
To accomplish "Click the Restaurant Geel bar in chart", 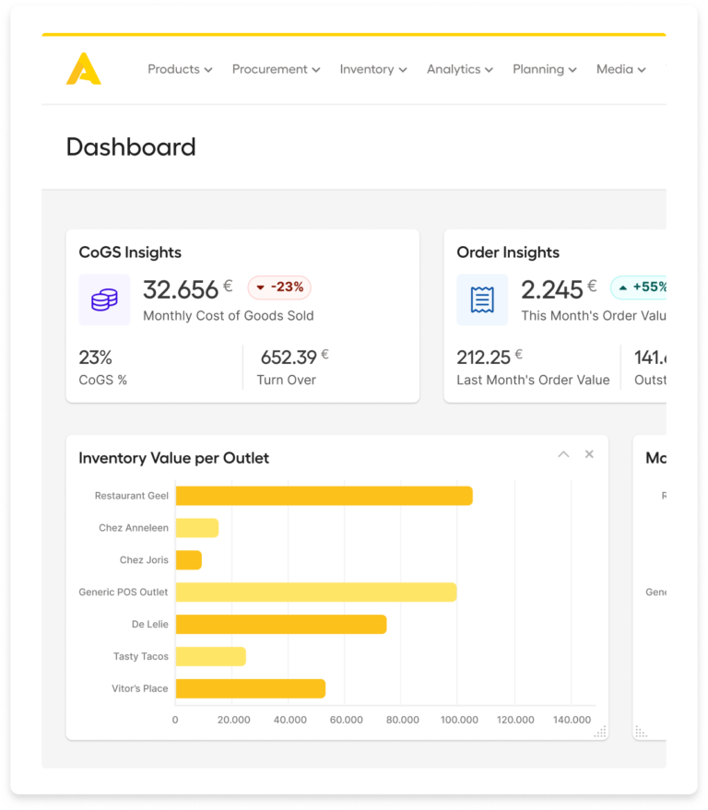I will [324, 496].
